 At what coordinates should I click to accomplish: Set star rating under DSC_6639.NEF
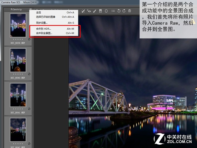click(18, 39)
